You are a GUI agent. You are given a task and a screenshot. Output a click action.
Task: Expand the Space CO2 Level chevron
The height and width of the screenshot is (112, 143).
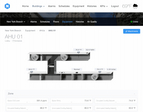pyautogui.click(x=27, y=102)
